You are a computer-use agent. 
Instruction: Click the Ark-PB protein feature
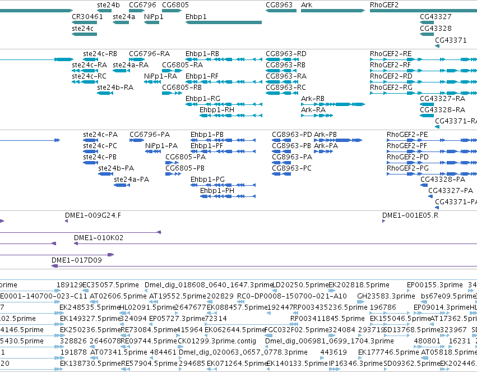[x=338, y=140]
